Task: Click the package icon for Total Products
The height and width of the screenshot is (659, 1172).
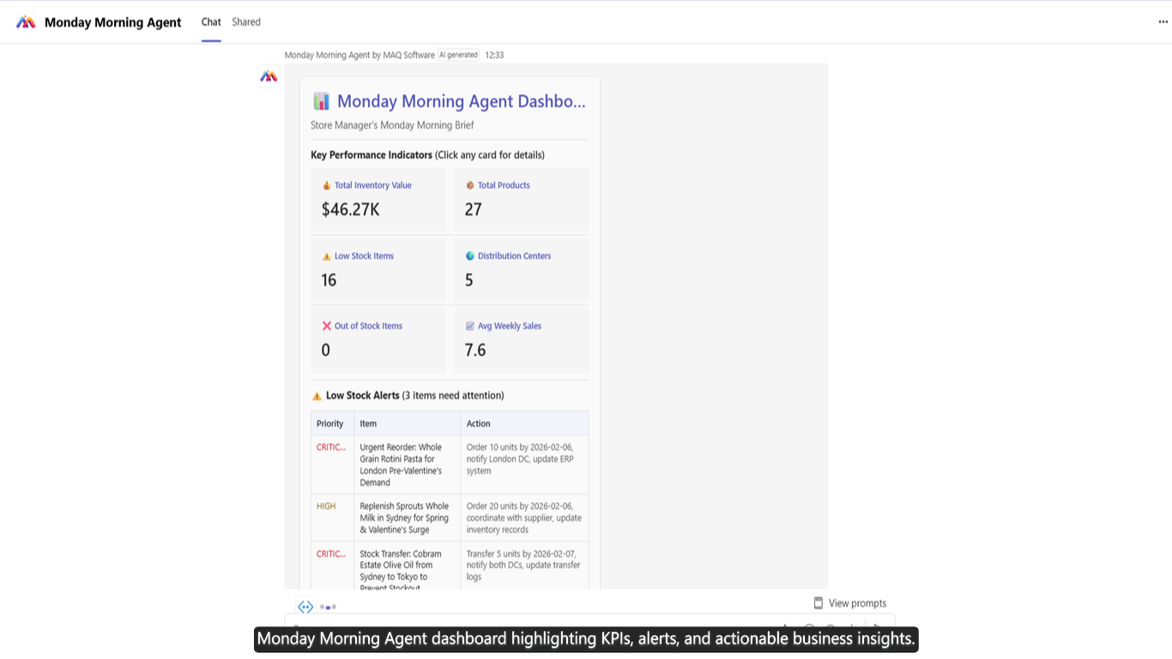Action: pos(469,185)
